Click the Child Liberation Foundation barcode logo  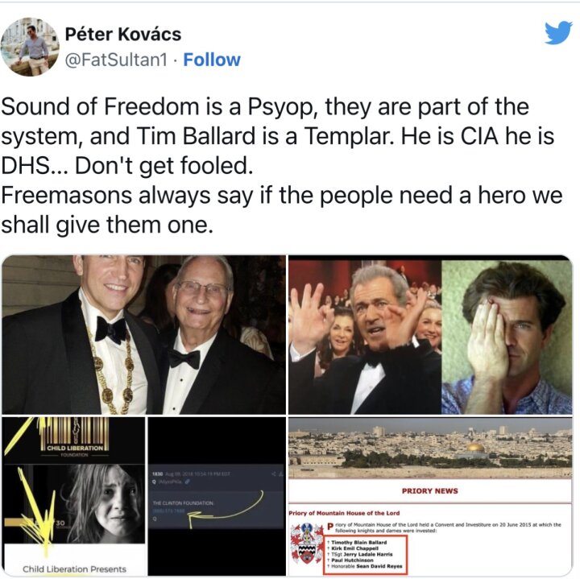[x=75, y=437]
